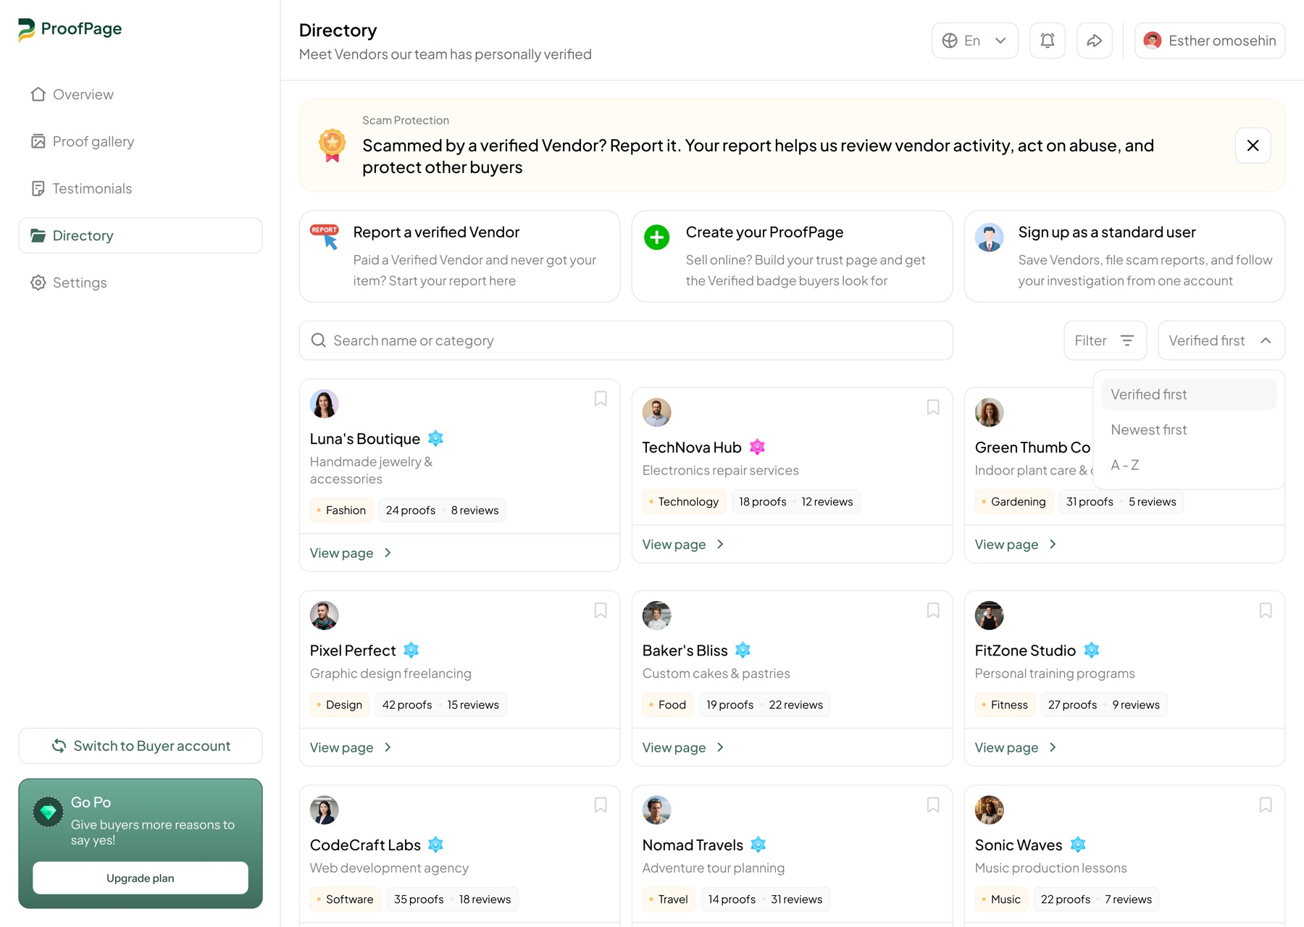Dismiss the Scam Protection banner
Screen dimensions: 1304x927
[x=1253, y=146]
